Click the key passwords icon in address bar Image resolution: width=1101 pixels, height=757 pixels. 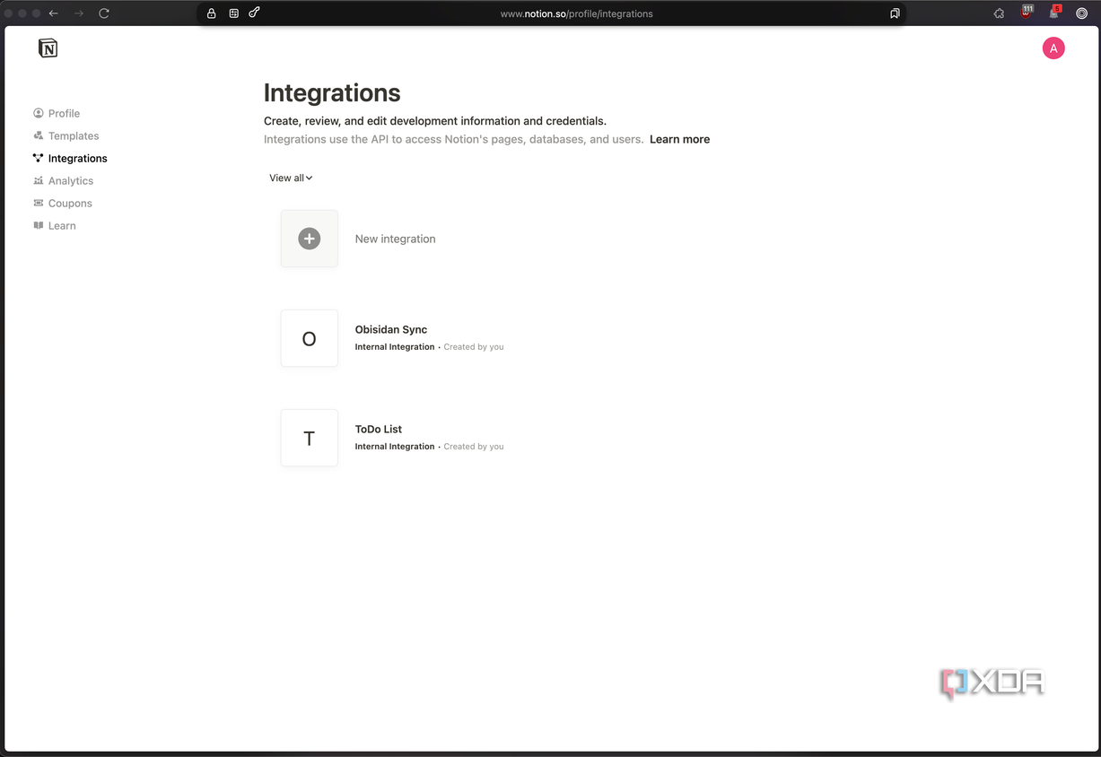click(x=255, y=13)
